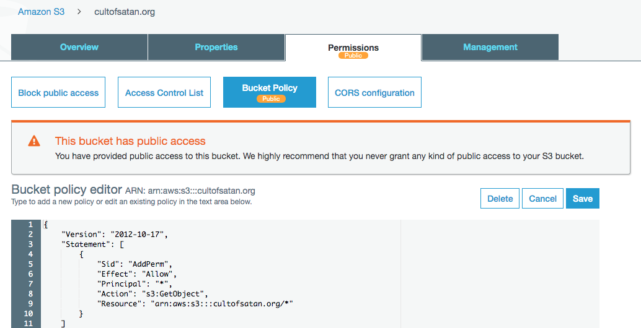Delete the bucket policy
641x328 pixels.
(500, 199)
